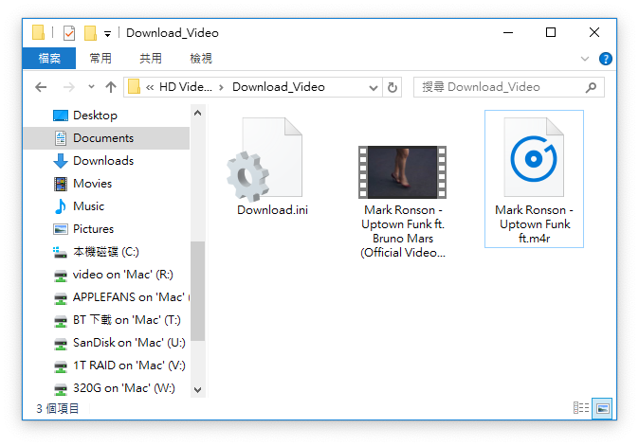
Task: Select Movies in navigation pane
Action: pyautogui.click(x=107, y=184)
